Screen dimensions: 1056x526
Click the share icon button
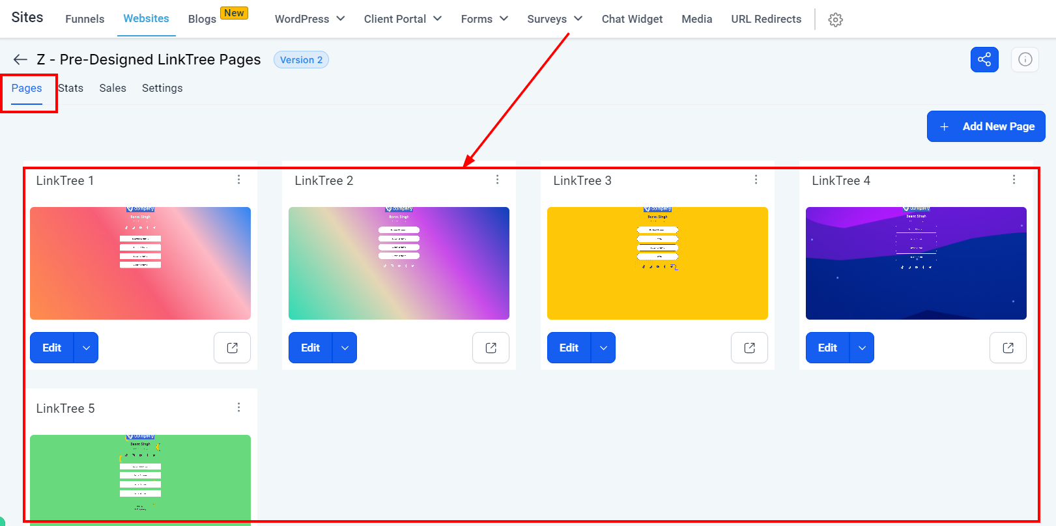click(x=984, y=59)
